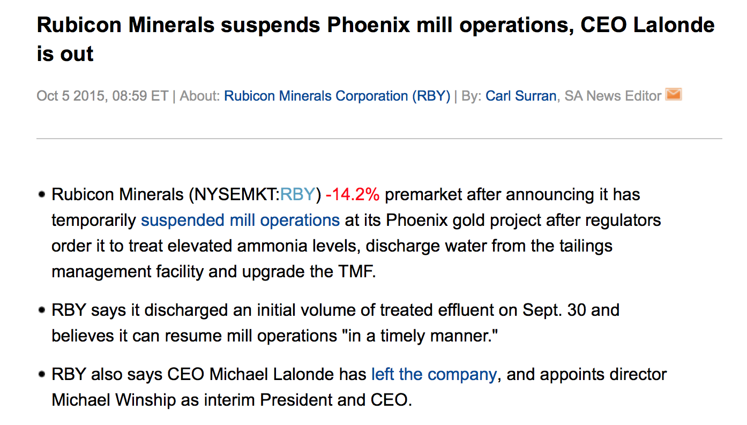Click the "About:" label in byline
The image size is (747, 425).
[200, 96]
